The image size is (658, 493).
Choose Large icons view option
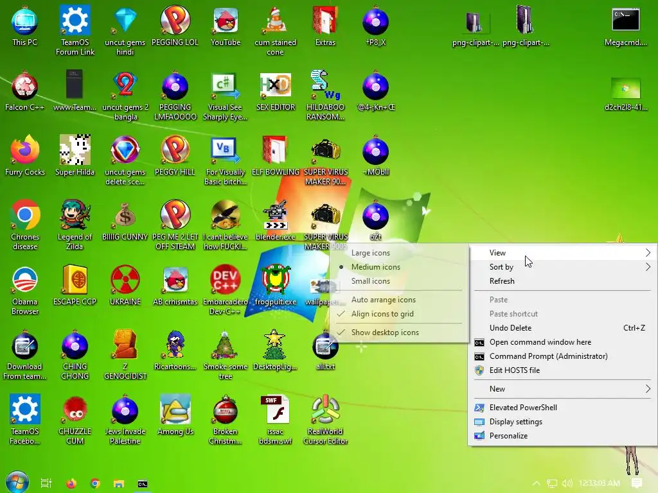[x=371, y=253]
